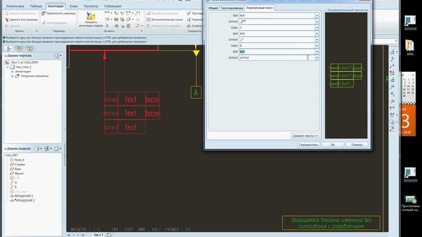Screen dimensions: 422x237
Task: Select axis A in the model tree
Action: coord(13,182)
